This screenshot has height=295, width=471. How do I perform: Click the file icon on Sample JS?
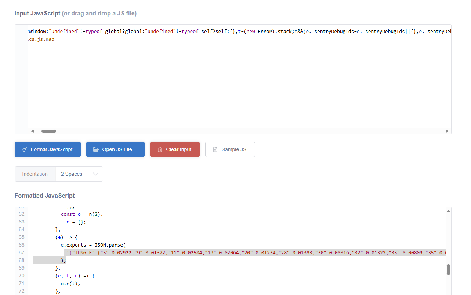coord(215,149)
